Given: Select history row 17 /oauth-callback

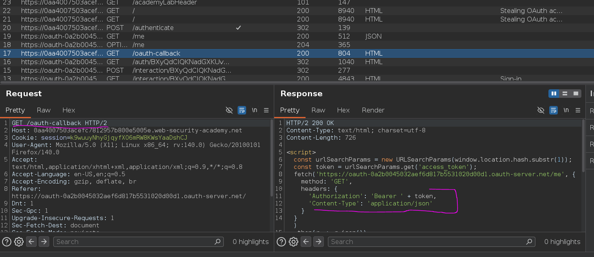Looking at the screenshot, I should (297, 53).
